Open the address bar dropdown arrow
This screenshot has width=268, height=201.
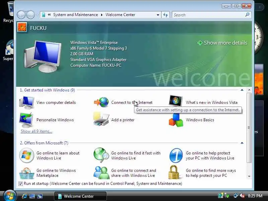pyautogui.click(x=158, y=15)
